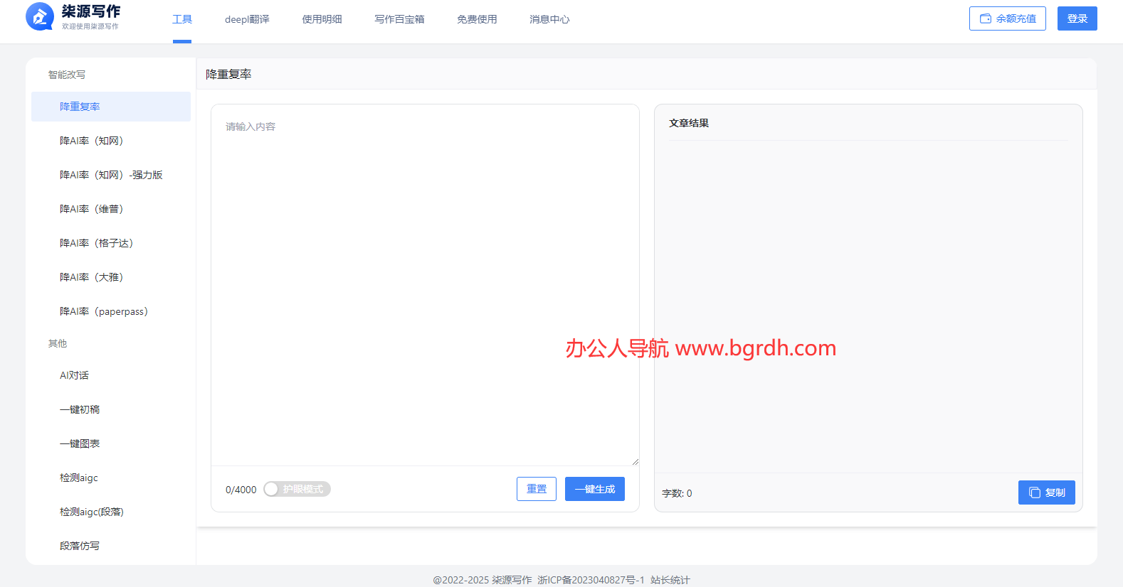
Task: Select 免费使用 in the navigation bar
Action: [x=477, y=19]
